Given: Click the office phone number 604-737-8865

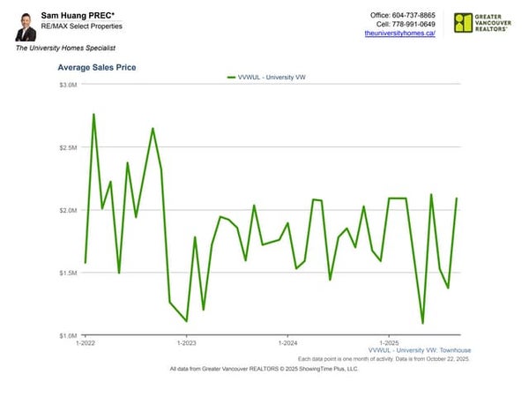Looking at the screenshot, I should [414, 15].
